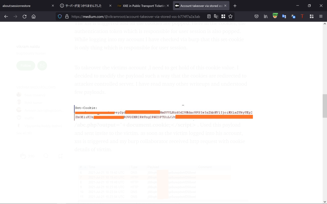327x204 pixels.
Task: Restore down the Firefox window
Action: click(x=309, y=6)
